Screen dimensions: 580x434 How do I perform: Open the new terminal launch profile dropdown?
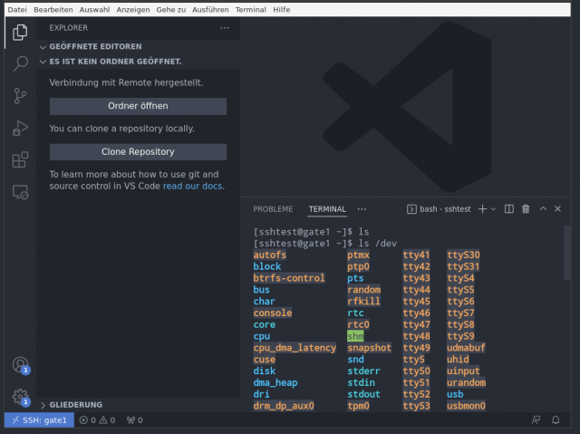[493, 209]
